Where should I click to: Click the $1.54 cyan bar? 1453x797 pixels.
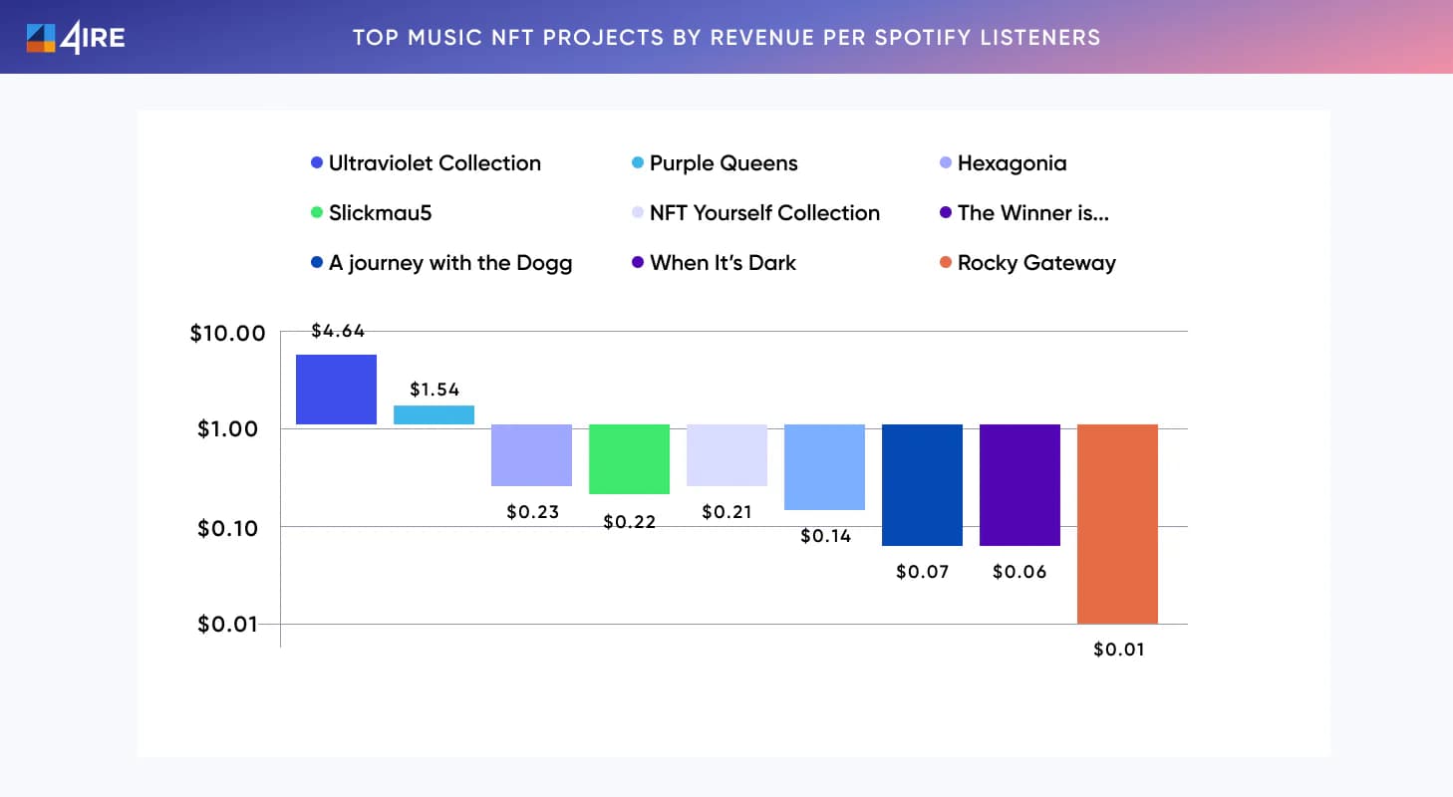pyautogui.click(x=434, y=414)
